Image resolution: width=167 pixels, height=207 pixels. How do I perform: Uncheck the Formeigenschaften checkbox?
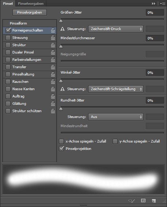[8, 30]
